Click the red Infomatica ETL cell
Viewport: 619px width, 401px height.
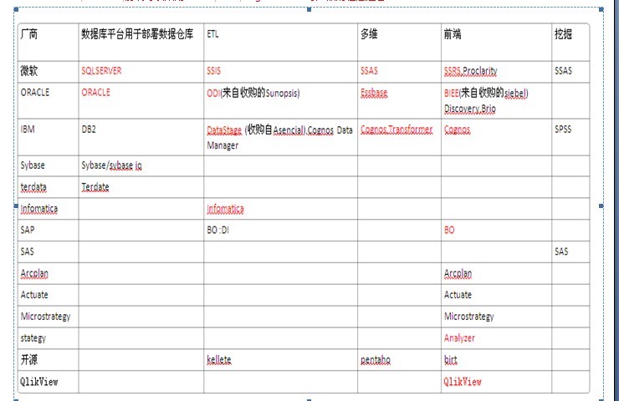pyautogui.click(x=280, y=209)
